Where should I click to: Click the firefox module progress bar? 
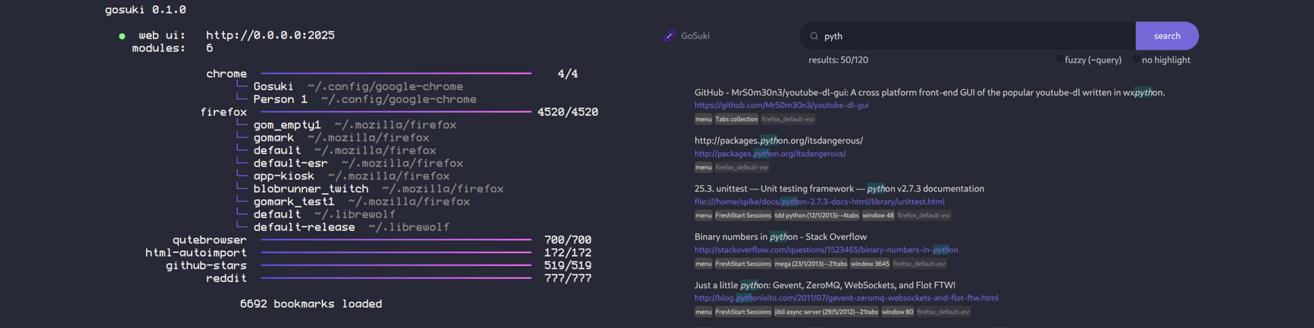(x=396, y=111)
